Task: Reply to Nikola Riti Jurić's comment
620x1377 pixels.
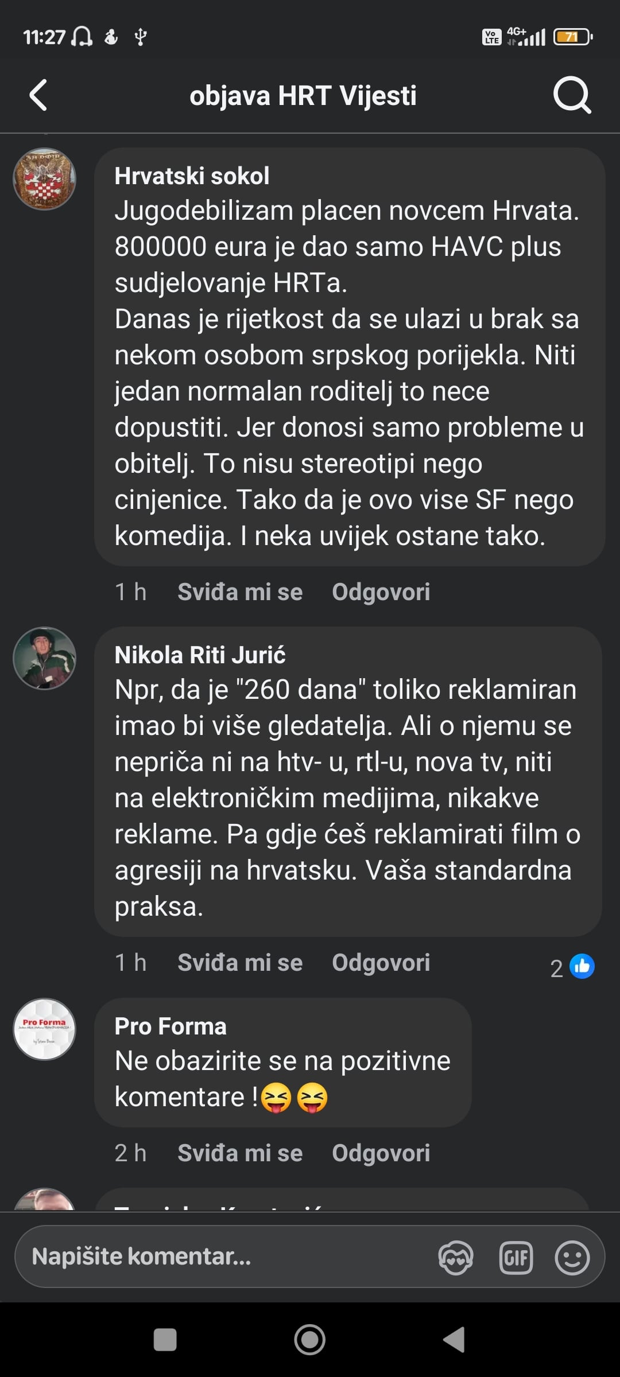Action: (381, 962)
